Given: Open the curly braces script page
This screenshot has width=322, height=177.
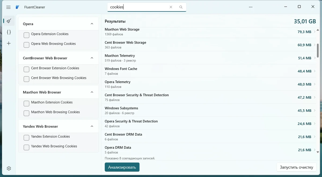Looking at the screenshot, I should pos(9,32).
